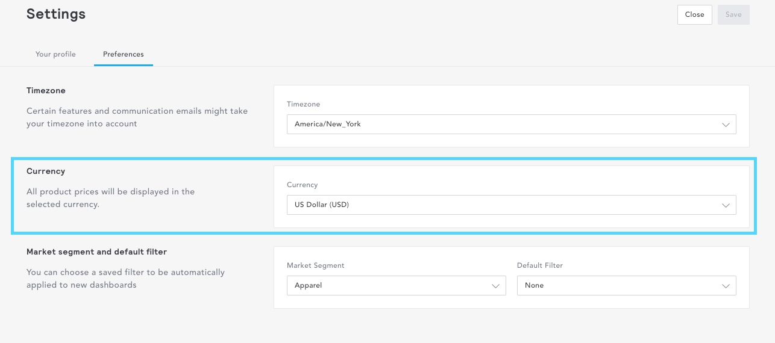Click the timezone description about communication emails

(x=137, y=117)
